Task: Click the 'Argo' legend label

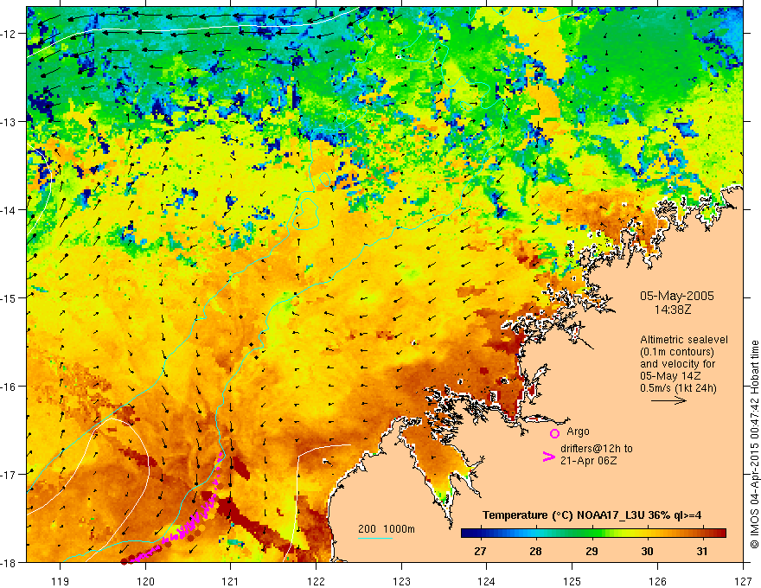Action: [x=578, y=431]
